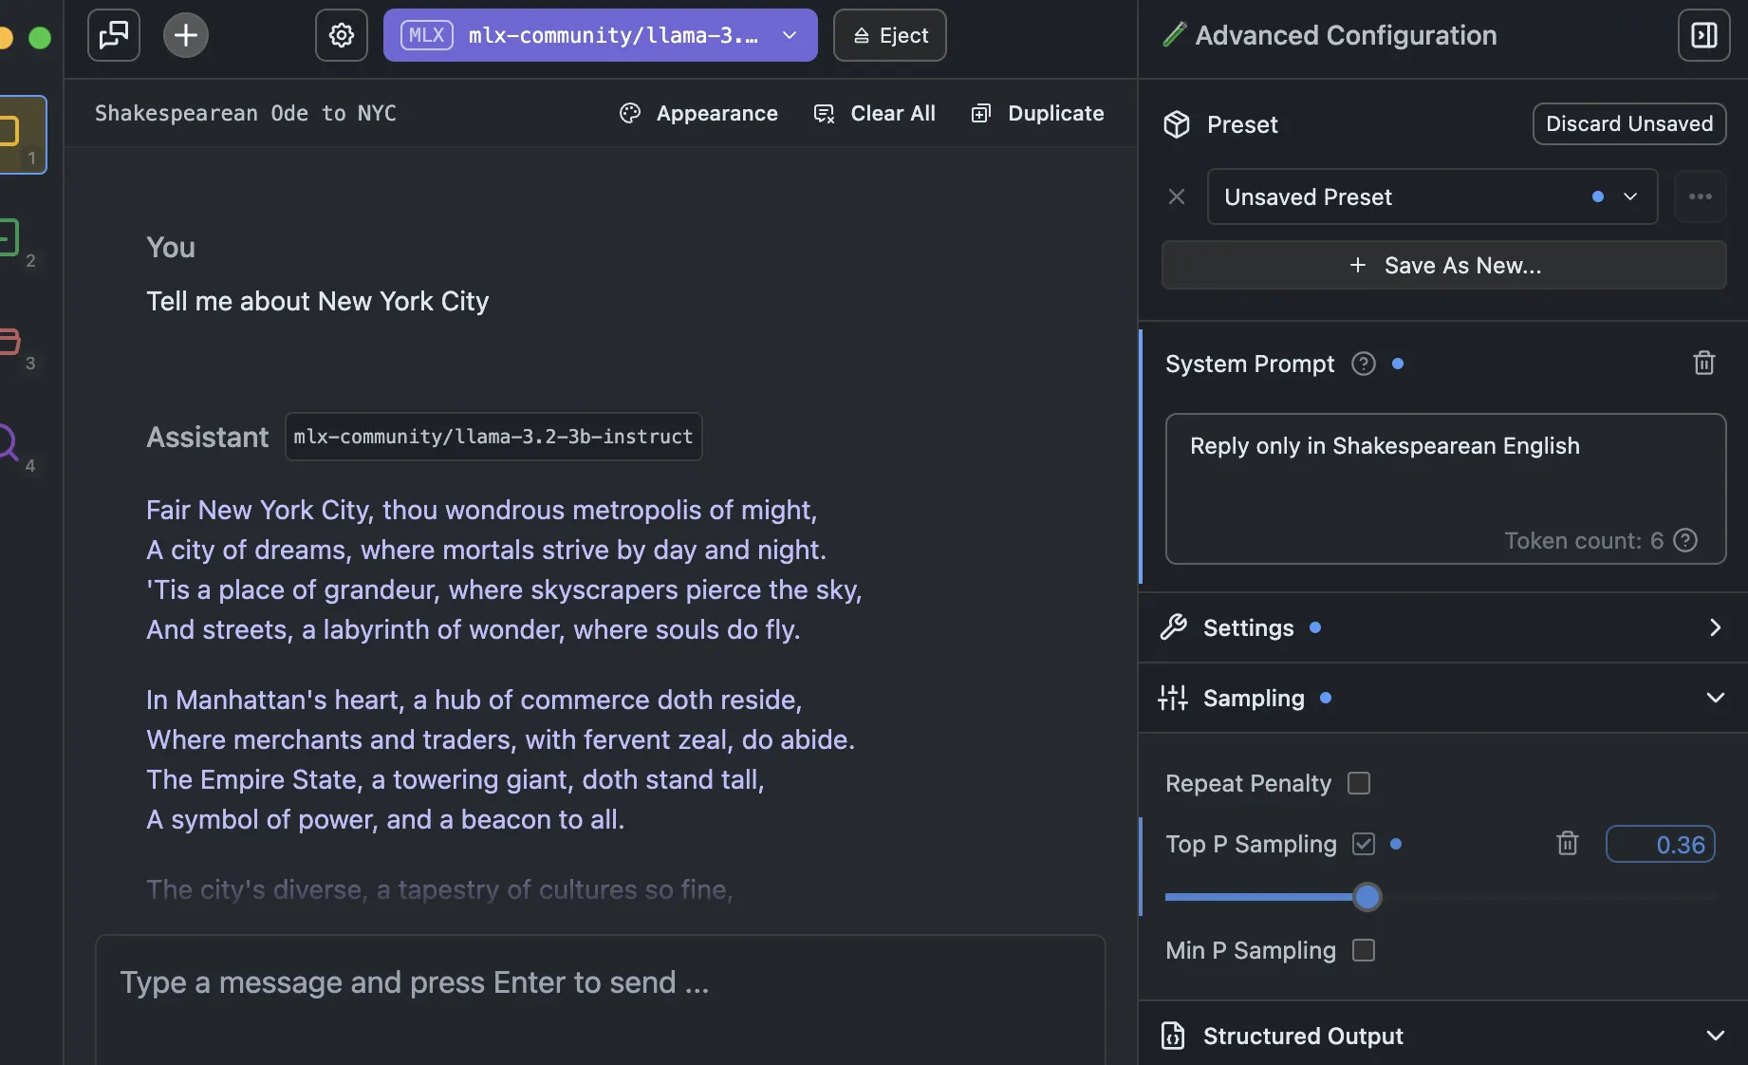Open preset options via the ellipsis icon
The width and height of the screenshot is (1748, 1065).
click(1701, 196)
